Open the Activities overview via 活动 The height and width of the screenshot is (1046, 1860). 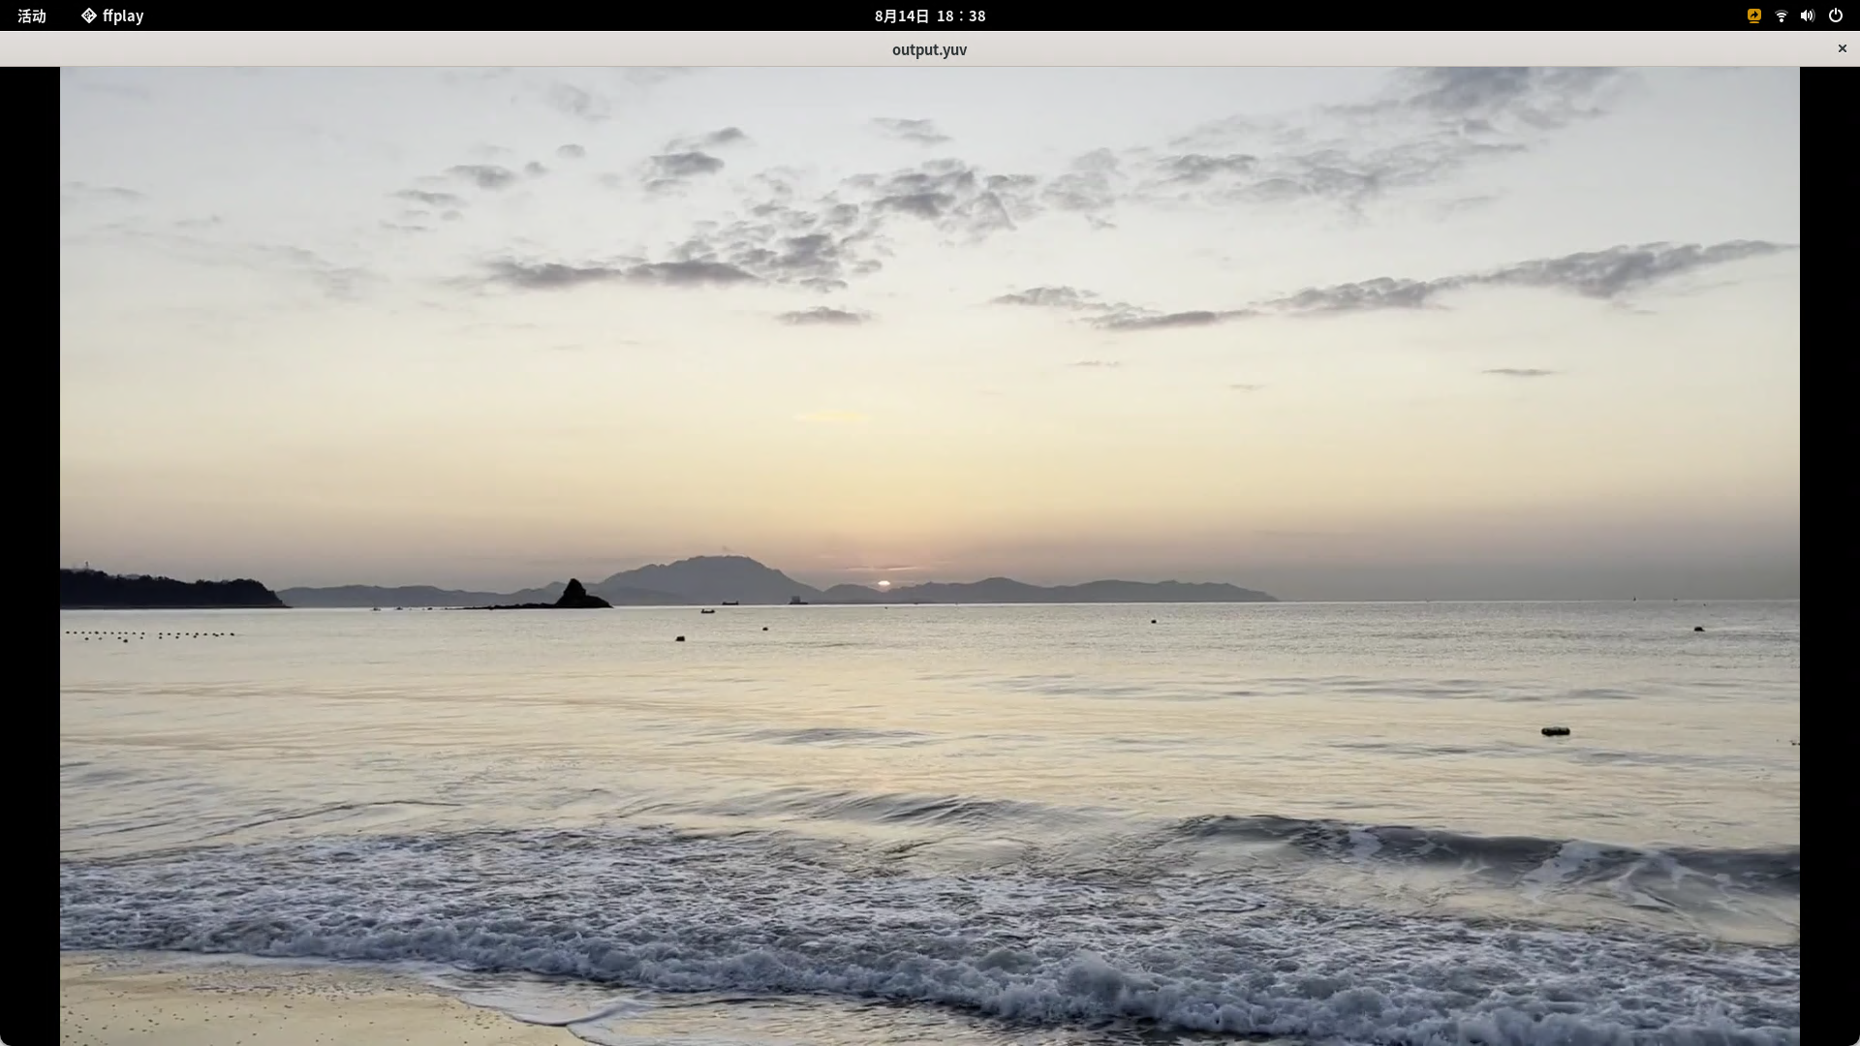[32, 15]
